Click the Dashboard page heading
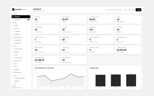This screenshot has width=154, height=96. tap(37, 9)
